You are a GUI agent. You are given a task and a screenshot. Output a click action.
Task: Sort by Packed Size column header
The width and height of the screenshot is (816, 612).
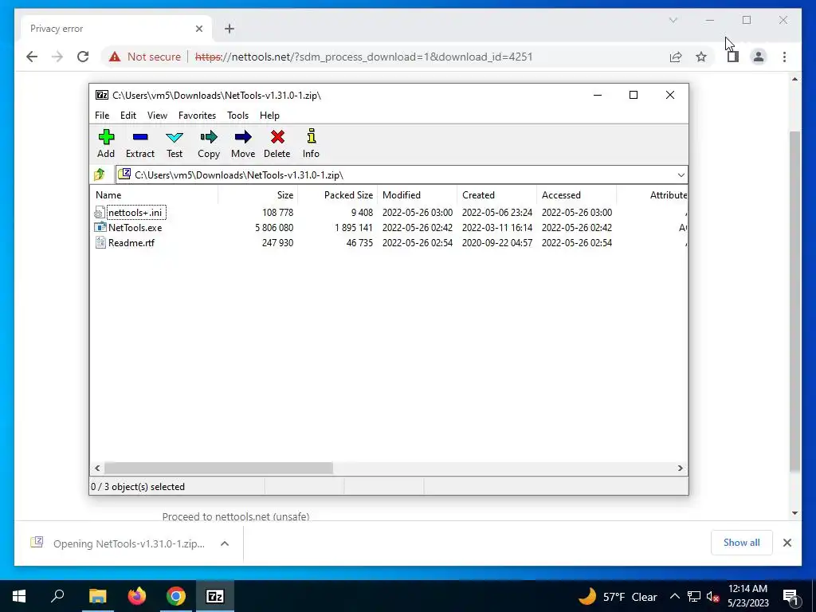pyautogui.click(x=337, y=195)
